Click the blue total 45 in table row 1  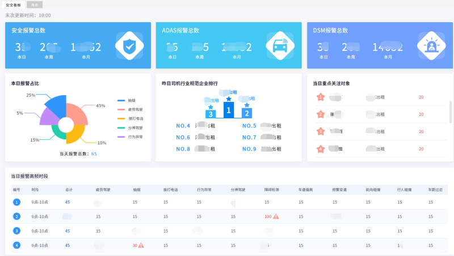coord(68,202)
